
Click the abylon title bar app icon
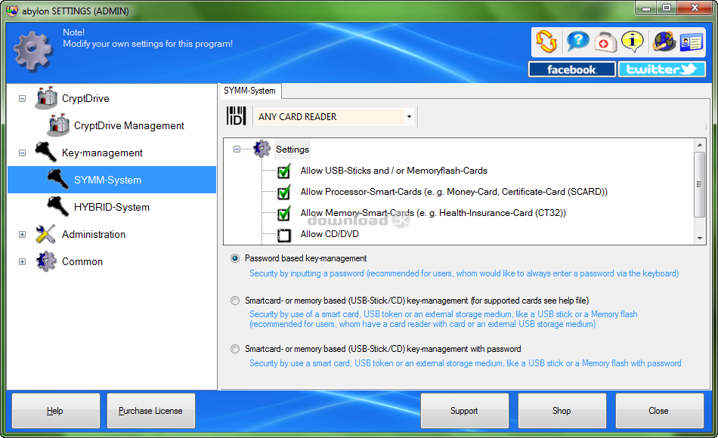[x=12, y=10]
